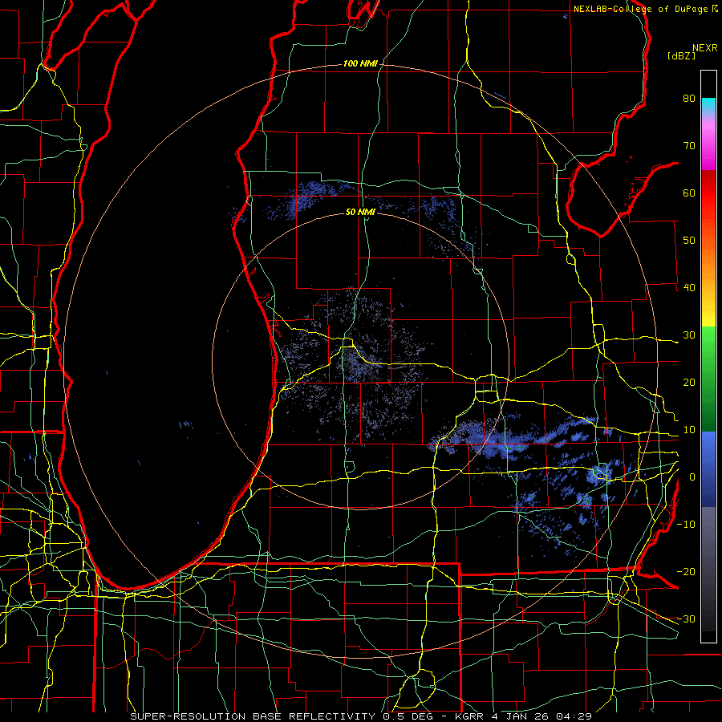Click the 20 value on the dBZ scale
Image resolution: width=722 pixels, height=722 pixels.
pyautogui.click(x=689, y=382)
